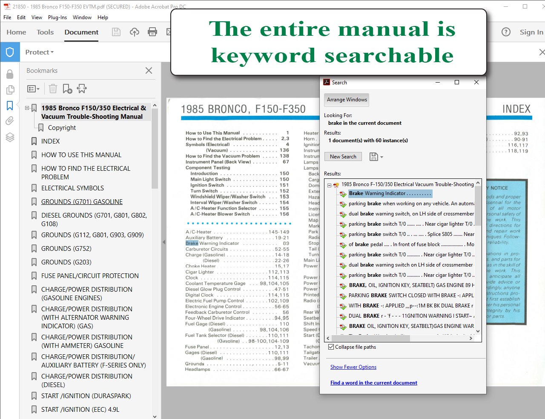This screenshot has width=545, height=419.
Task: Open the page thumbnails panel icon
Action: [x=10, y=90]
